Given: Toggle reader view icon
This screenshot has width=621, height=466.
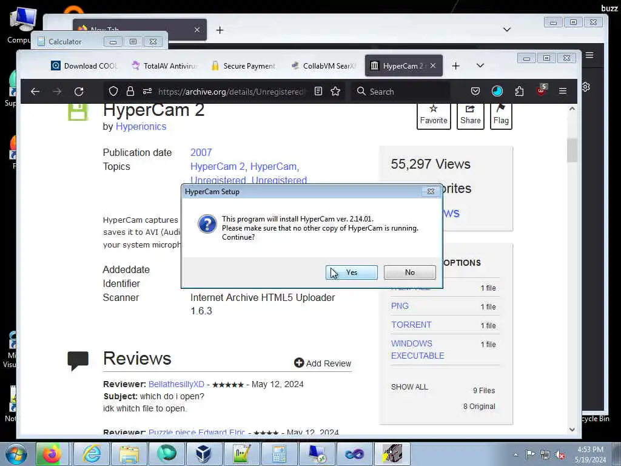Looking at the screenshot, I should coord(318,92).
